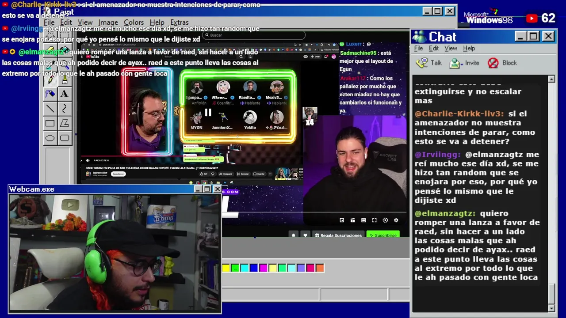Select the Fill With Color bucket tool
The image size is (566, 318).
coord(65,50)
